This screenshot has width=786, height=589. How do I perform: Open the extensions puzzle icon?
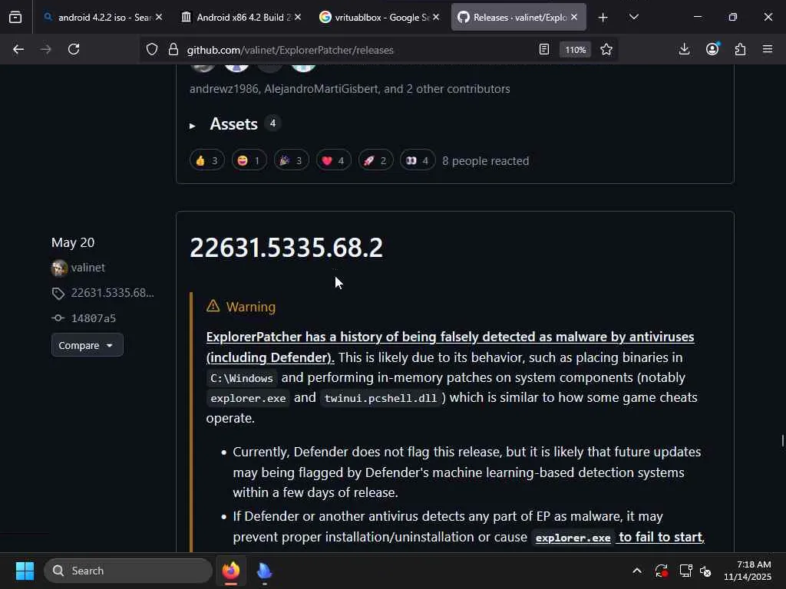(x=741, y=49)
